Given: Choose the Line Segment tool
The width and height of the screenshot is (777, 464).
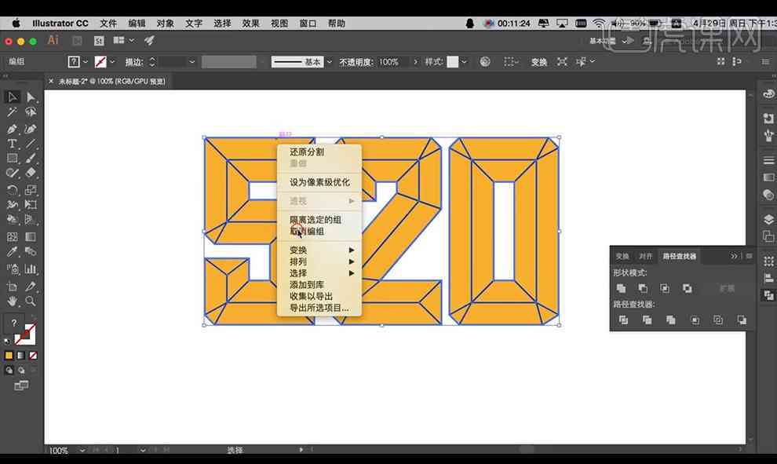Looking at the screenshot, I should point(31,144).
